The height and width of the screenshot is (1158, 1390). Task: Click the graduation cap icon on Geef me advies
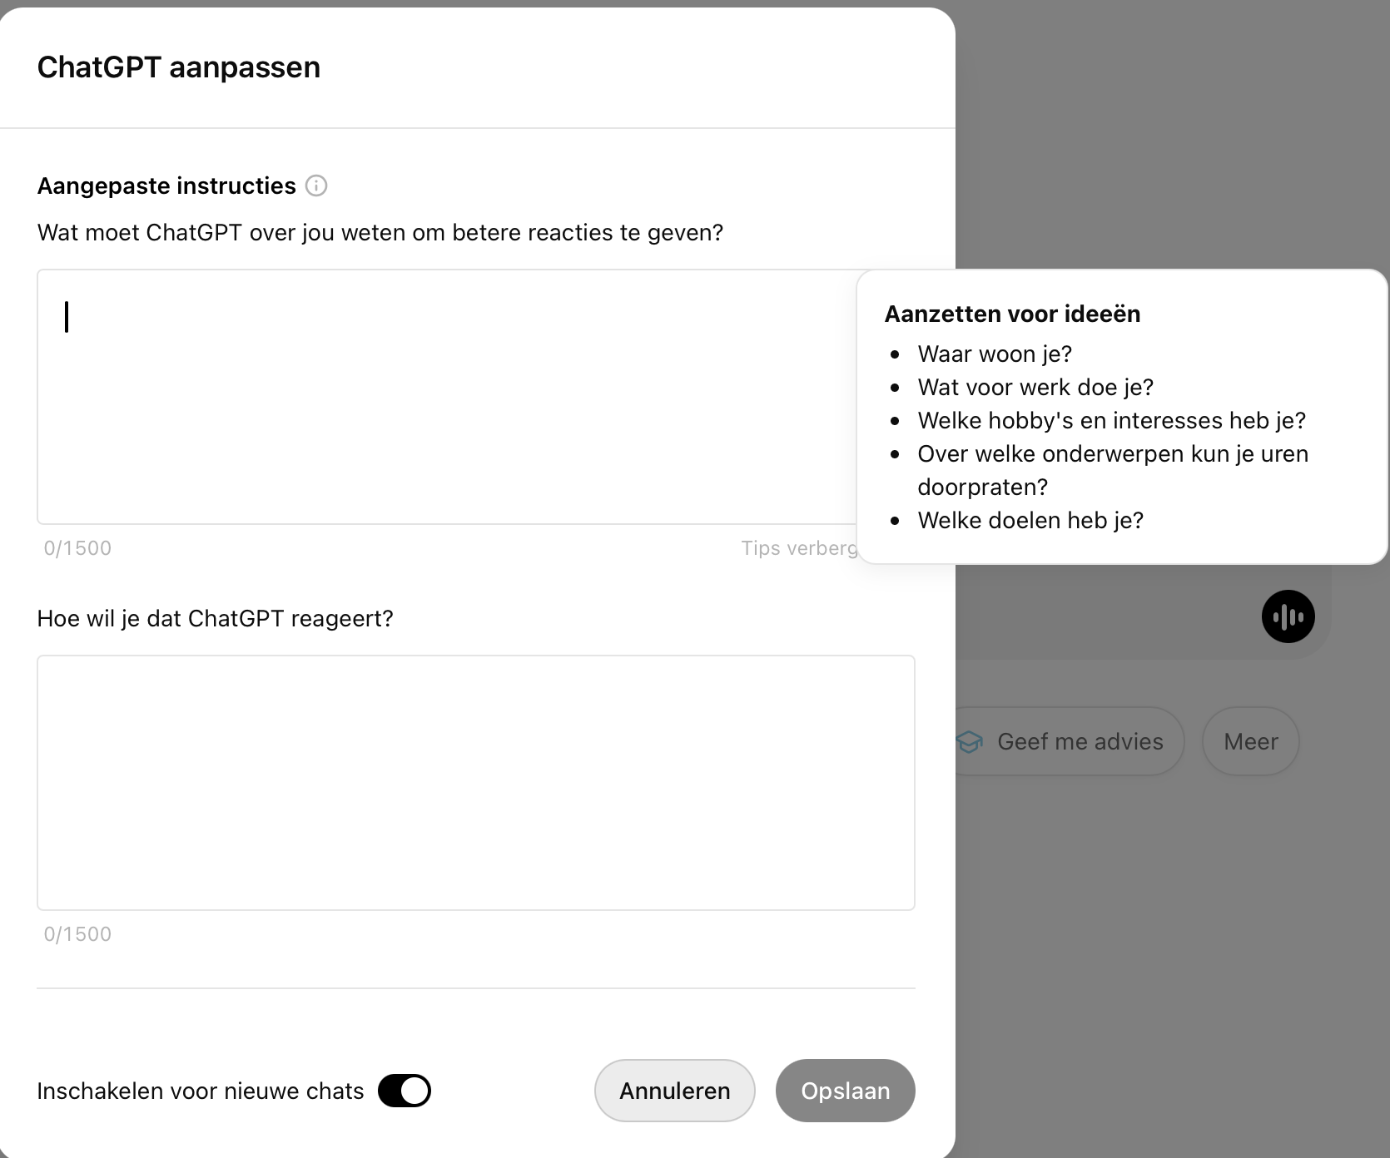(x=970, y=741)
